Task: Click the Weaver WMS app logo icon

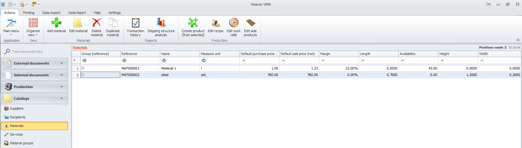Action: [3, 4]
